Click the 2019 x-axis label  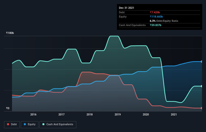click(x=118, y=114)
